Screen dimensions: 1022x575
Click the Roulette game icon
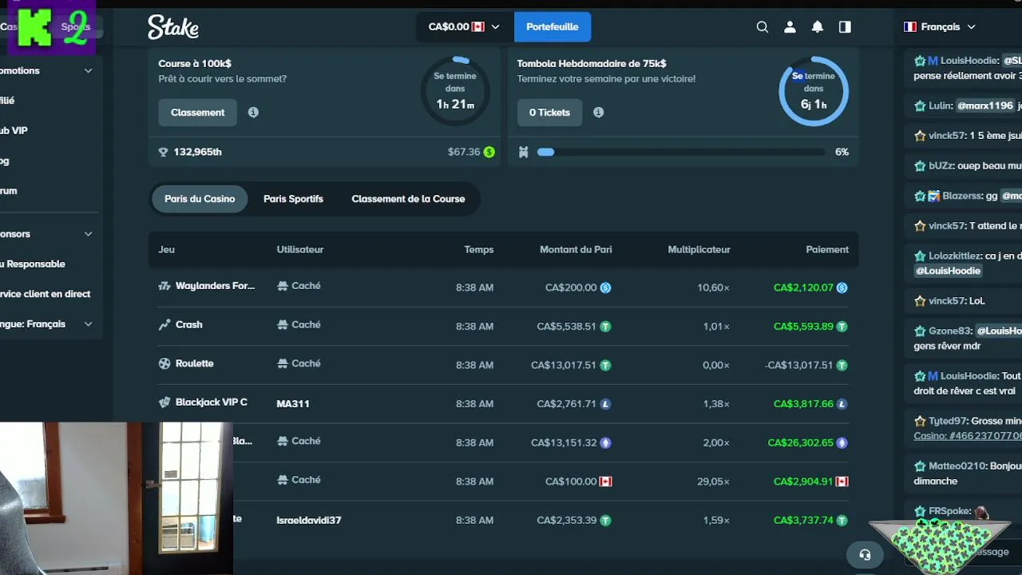pyautogui.click(x=164, y=363)
